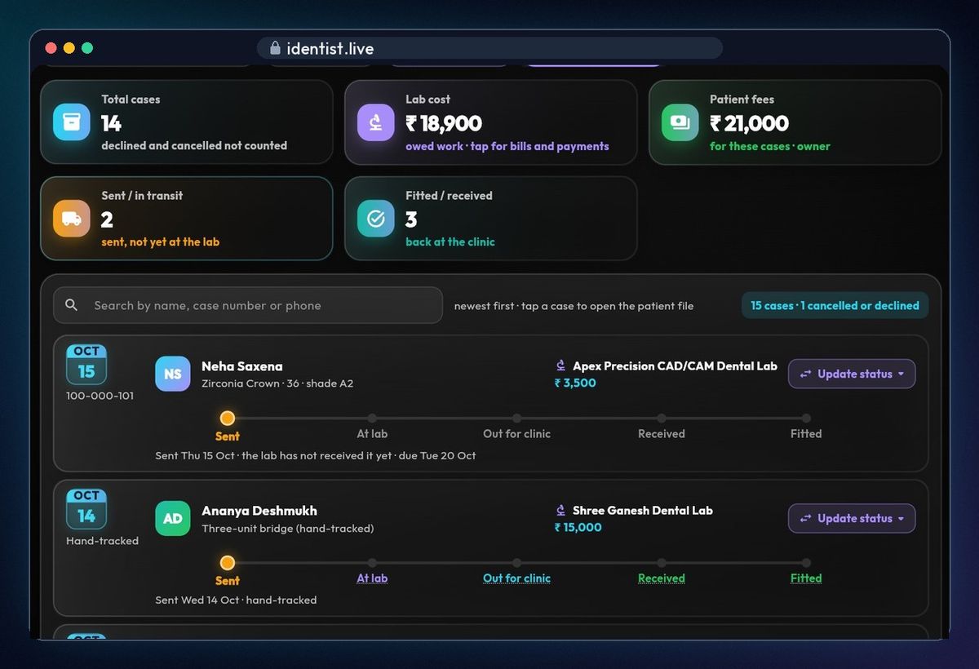Mark Ananya Deshmukh's case as Received
The image size is (979, 669).
pos(662,578)
